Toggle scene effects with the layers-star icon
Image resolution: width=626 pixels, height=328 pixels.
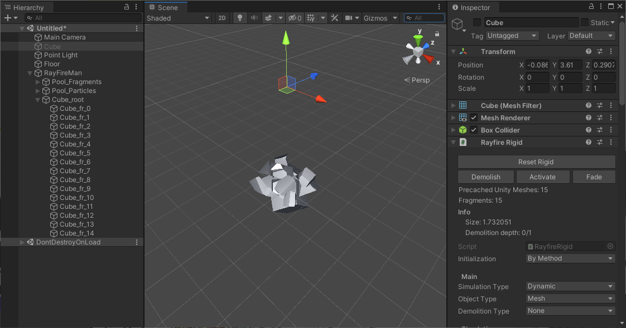269,18
